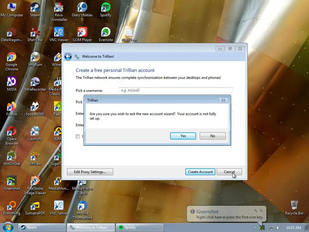Open Launchy desktop shortcut
This screenshot has height=232, width=309.
[x=35, y=134]
